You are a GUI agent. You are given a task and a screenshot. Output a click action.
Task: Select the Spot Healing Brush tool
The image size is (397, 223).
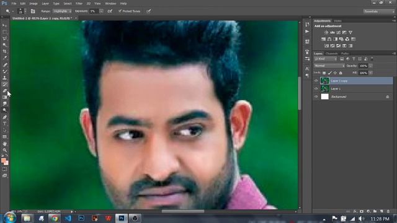point(4,64)
